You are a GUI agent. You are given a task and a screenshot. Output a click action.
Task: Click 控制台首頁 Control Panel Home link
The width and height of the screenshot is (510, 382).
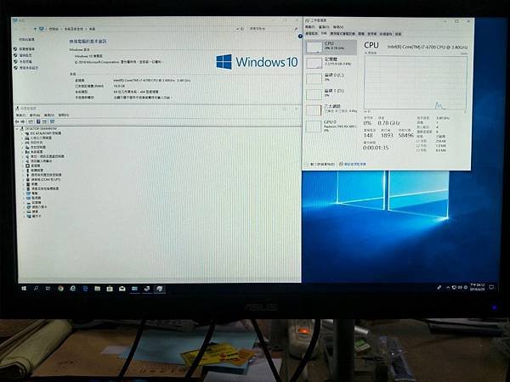(x=26, y=39)
